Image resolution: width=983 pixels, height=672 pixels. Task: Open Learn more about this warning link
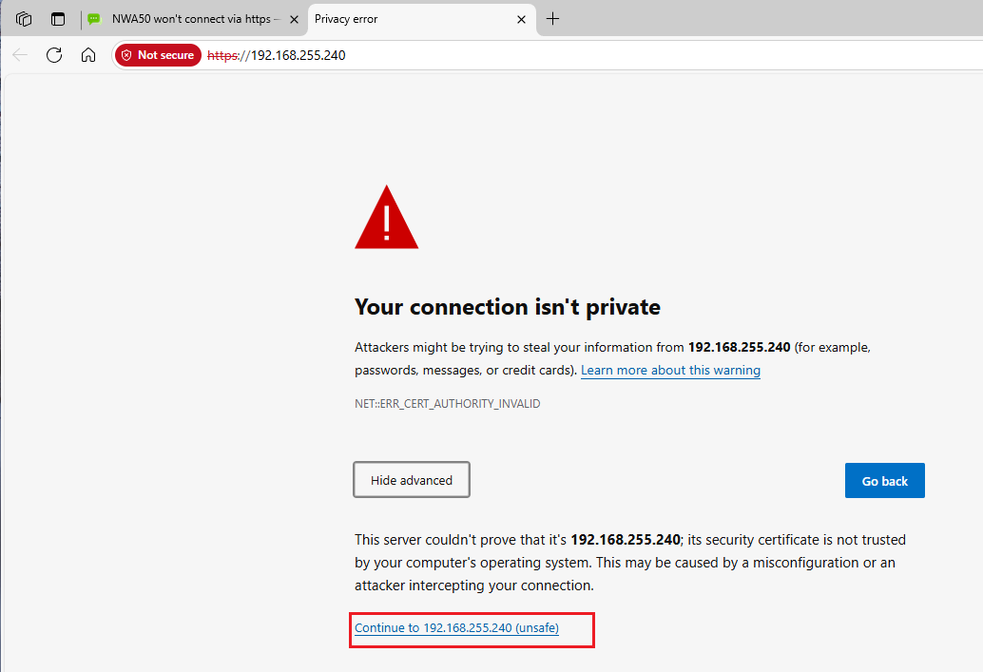670,371
